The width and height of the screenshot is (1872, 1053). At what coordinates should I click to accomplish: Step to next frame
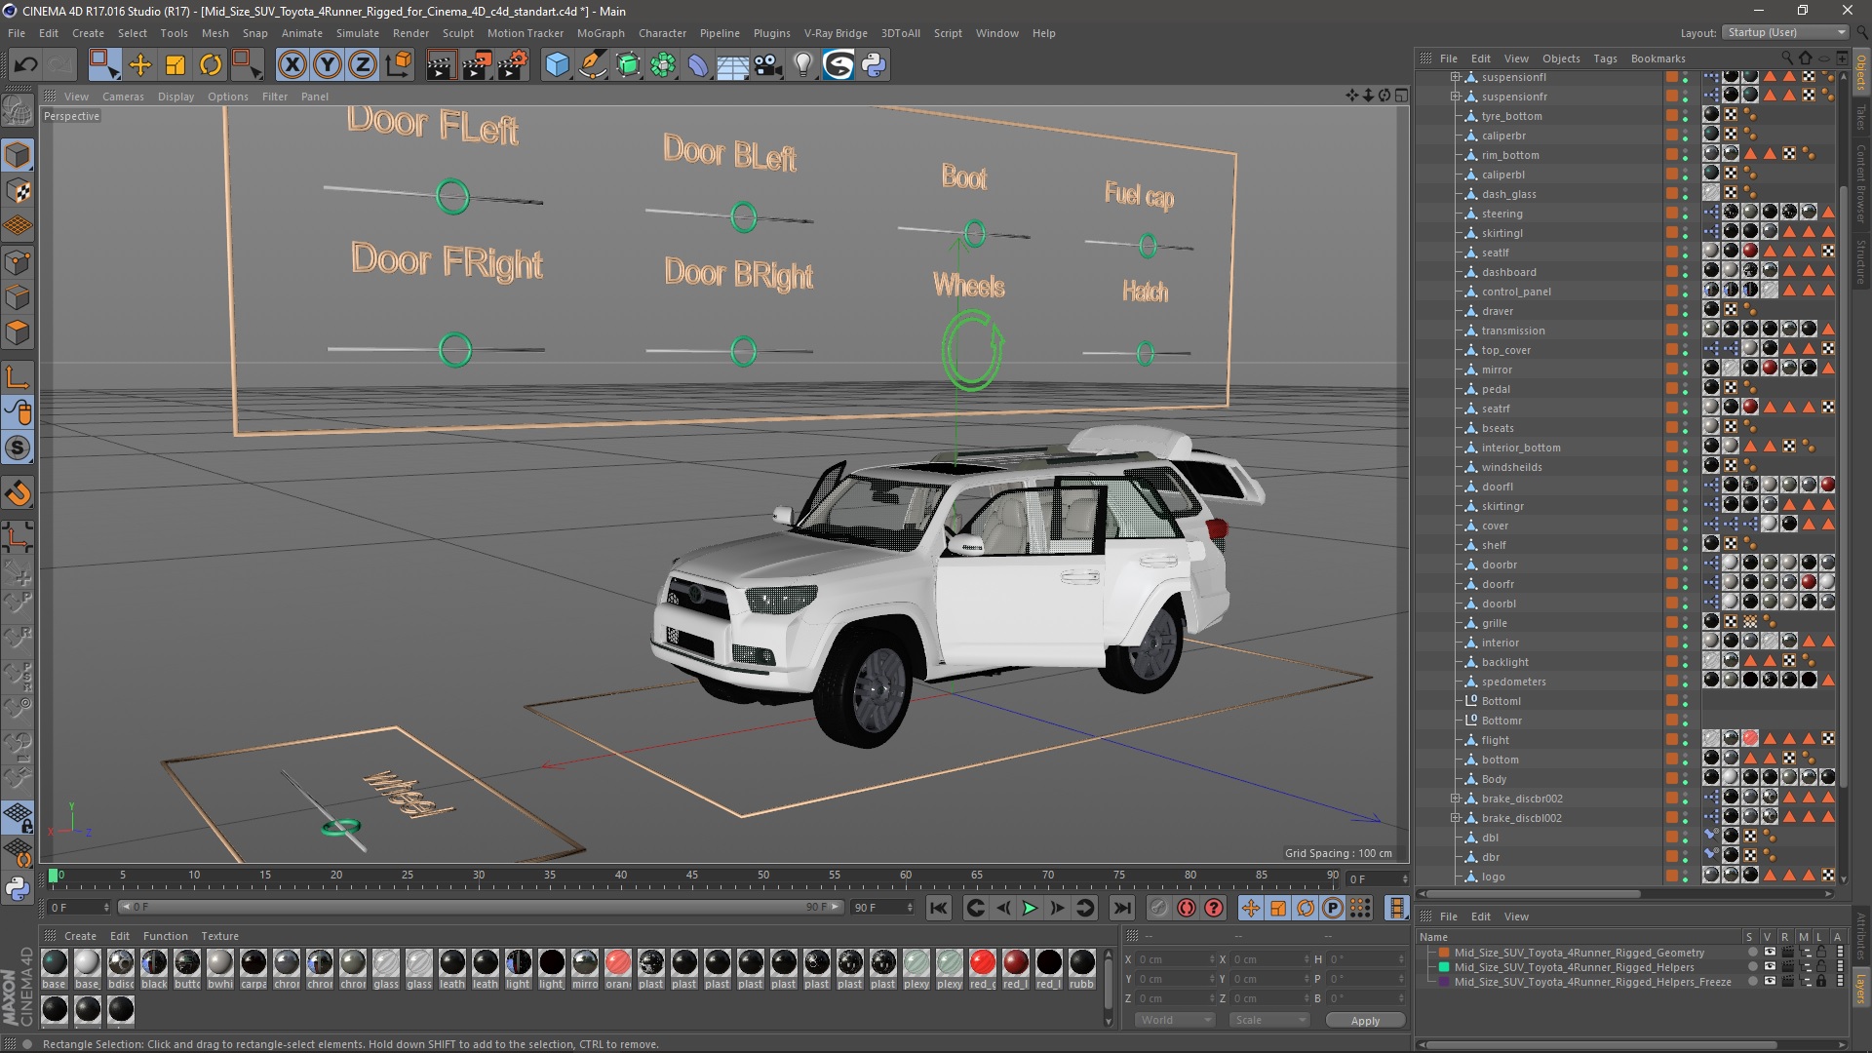click(1057, 908)
